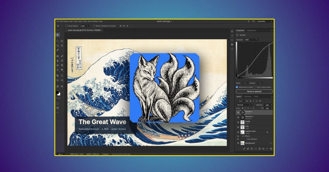Select the Crop tool

coord(62,45)
